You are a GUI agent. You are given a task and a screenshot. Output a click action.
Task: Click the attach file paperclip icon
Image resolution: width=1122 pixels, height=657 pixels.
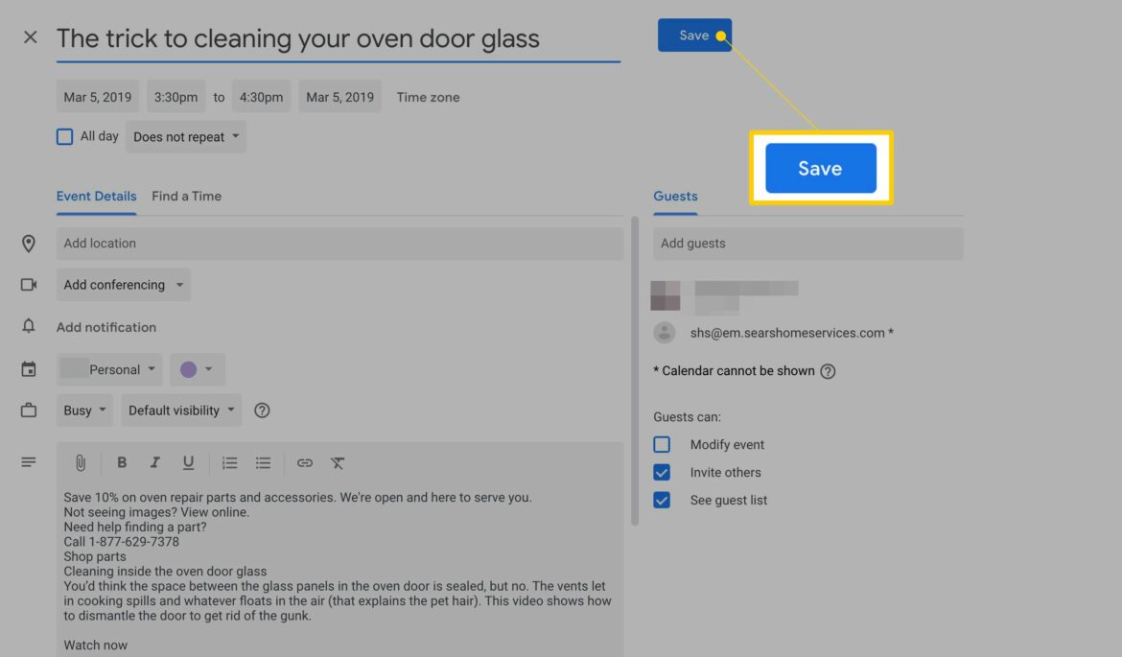[81, 463]
